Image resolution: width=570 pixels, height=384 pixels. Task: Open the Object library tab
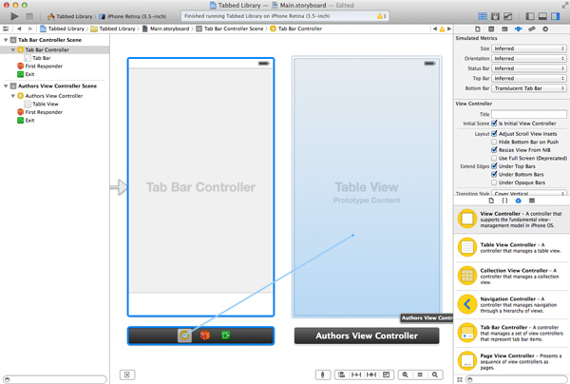pyautogui.click(x=519, y=201)
